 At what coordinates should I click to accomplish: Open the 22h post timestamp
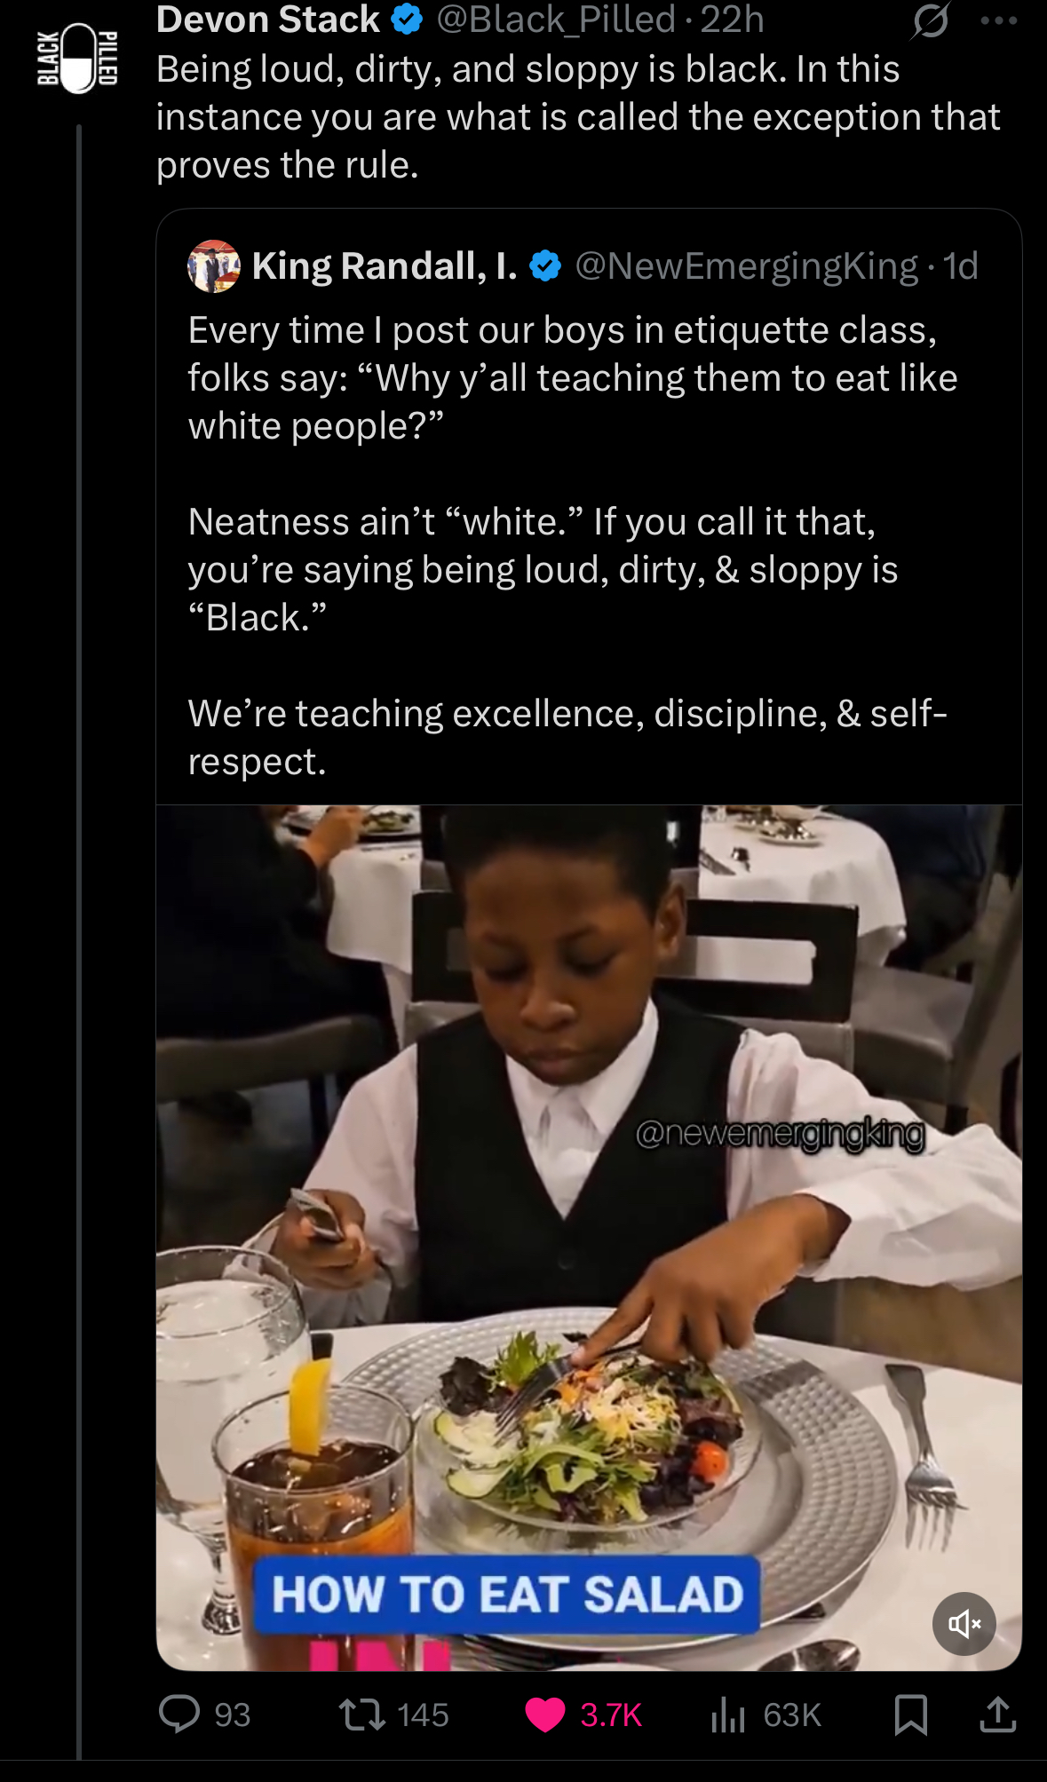[732, 20]
